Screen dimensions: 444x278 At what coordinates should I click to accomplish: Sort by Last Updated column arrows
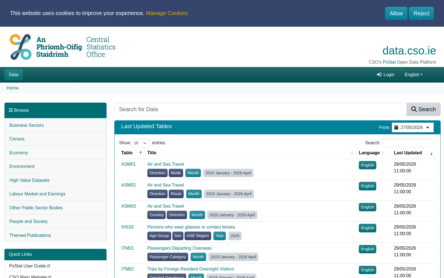[431, 153]
